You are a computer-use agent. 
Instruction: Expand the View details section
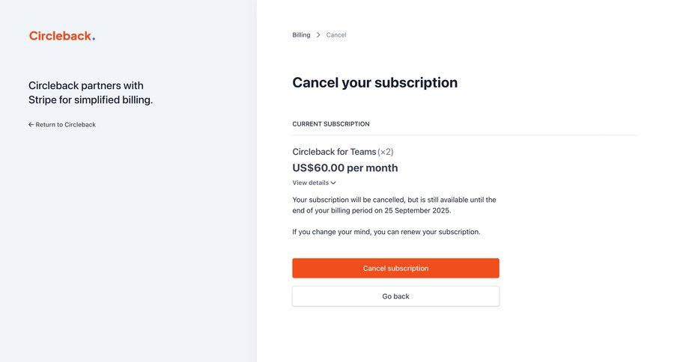[311, 182]
